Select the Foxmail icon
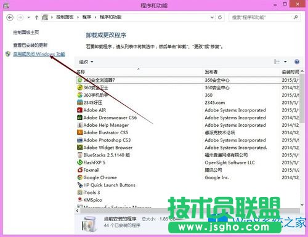Image resolution: width=308 pixels, height=237 pixels. coord(79,170)
